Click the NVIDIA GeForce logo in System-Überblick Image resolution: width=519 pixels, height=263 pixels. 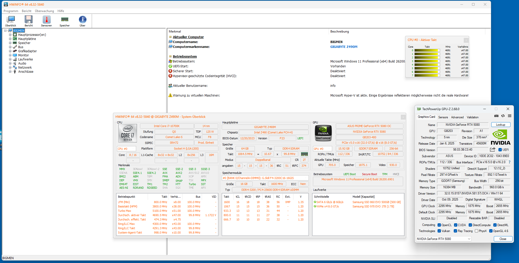click(323, 133)
